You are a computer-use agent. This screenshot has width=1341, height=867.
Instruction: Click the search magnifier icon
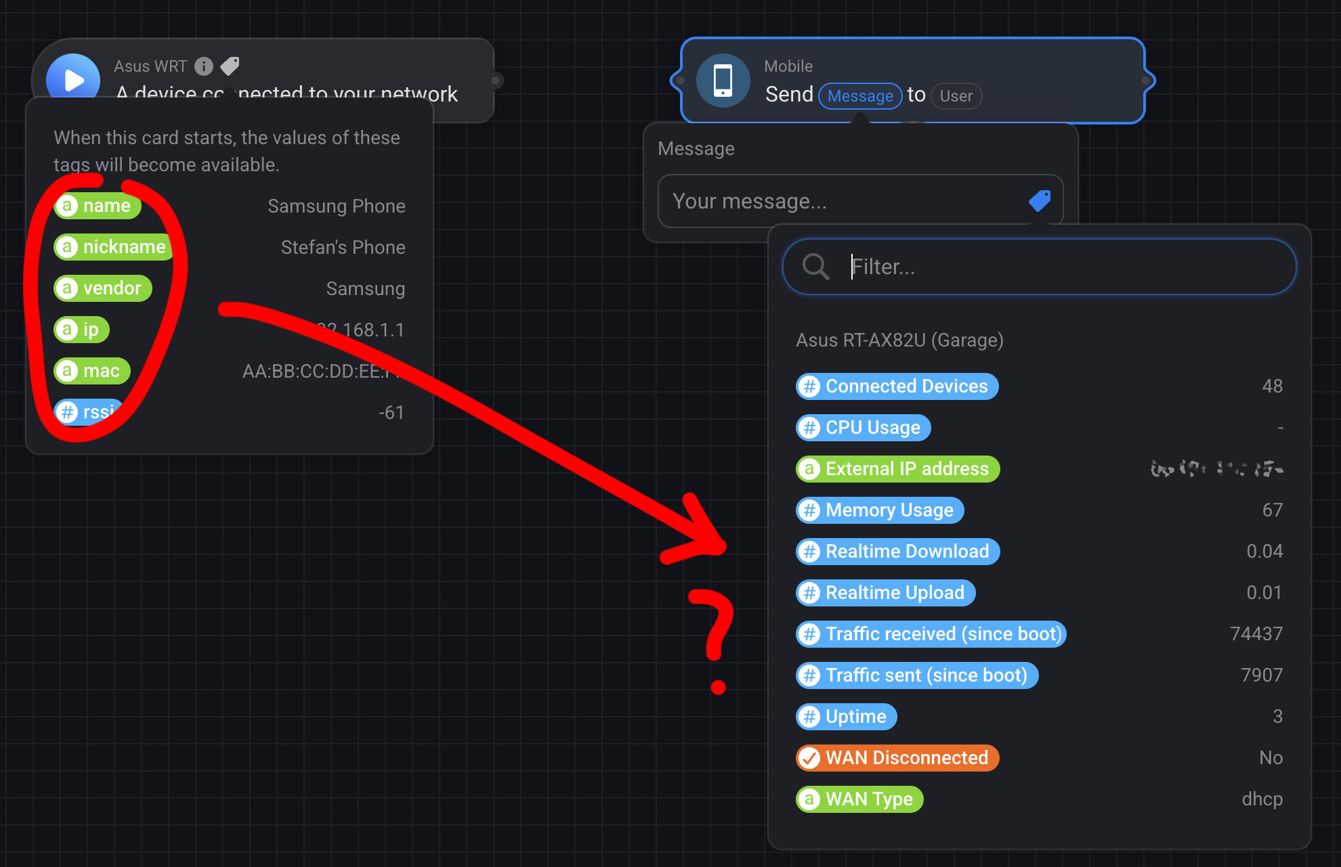click(x=815, y=267)
